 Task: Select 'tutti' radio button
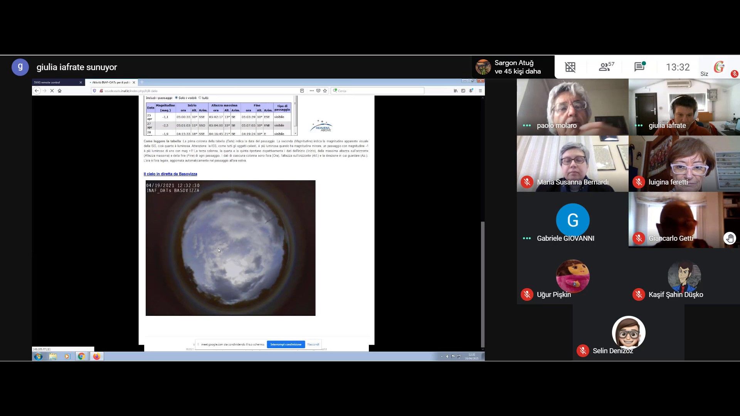(x=200, y=98)
